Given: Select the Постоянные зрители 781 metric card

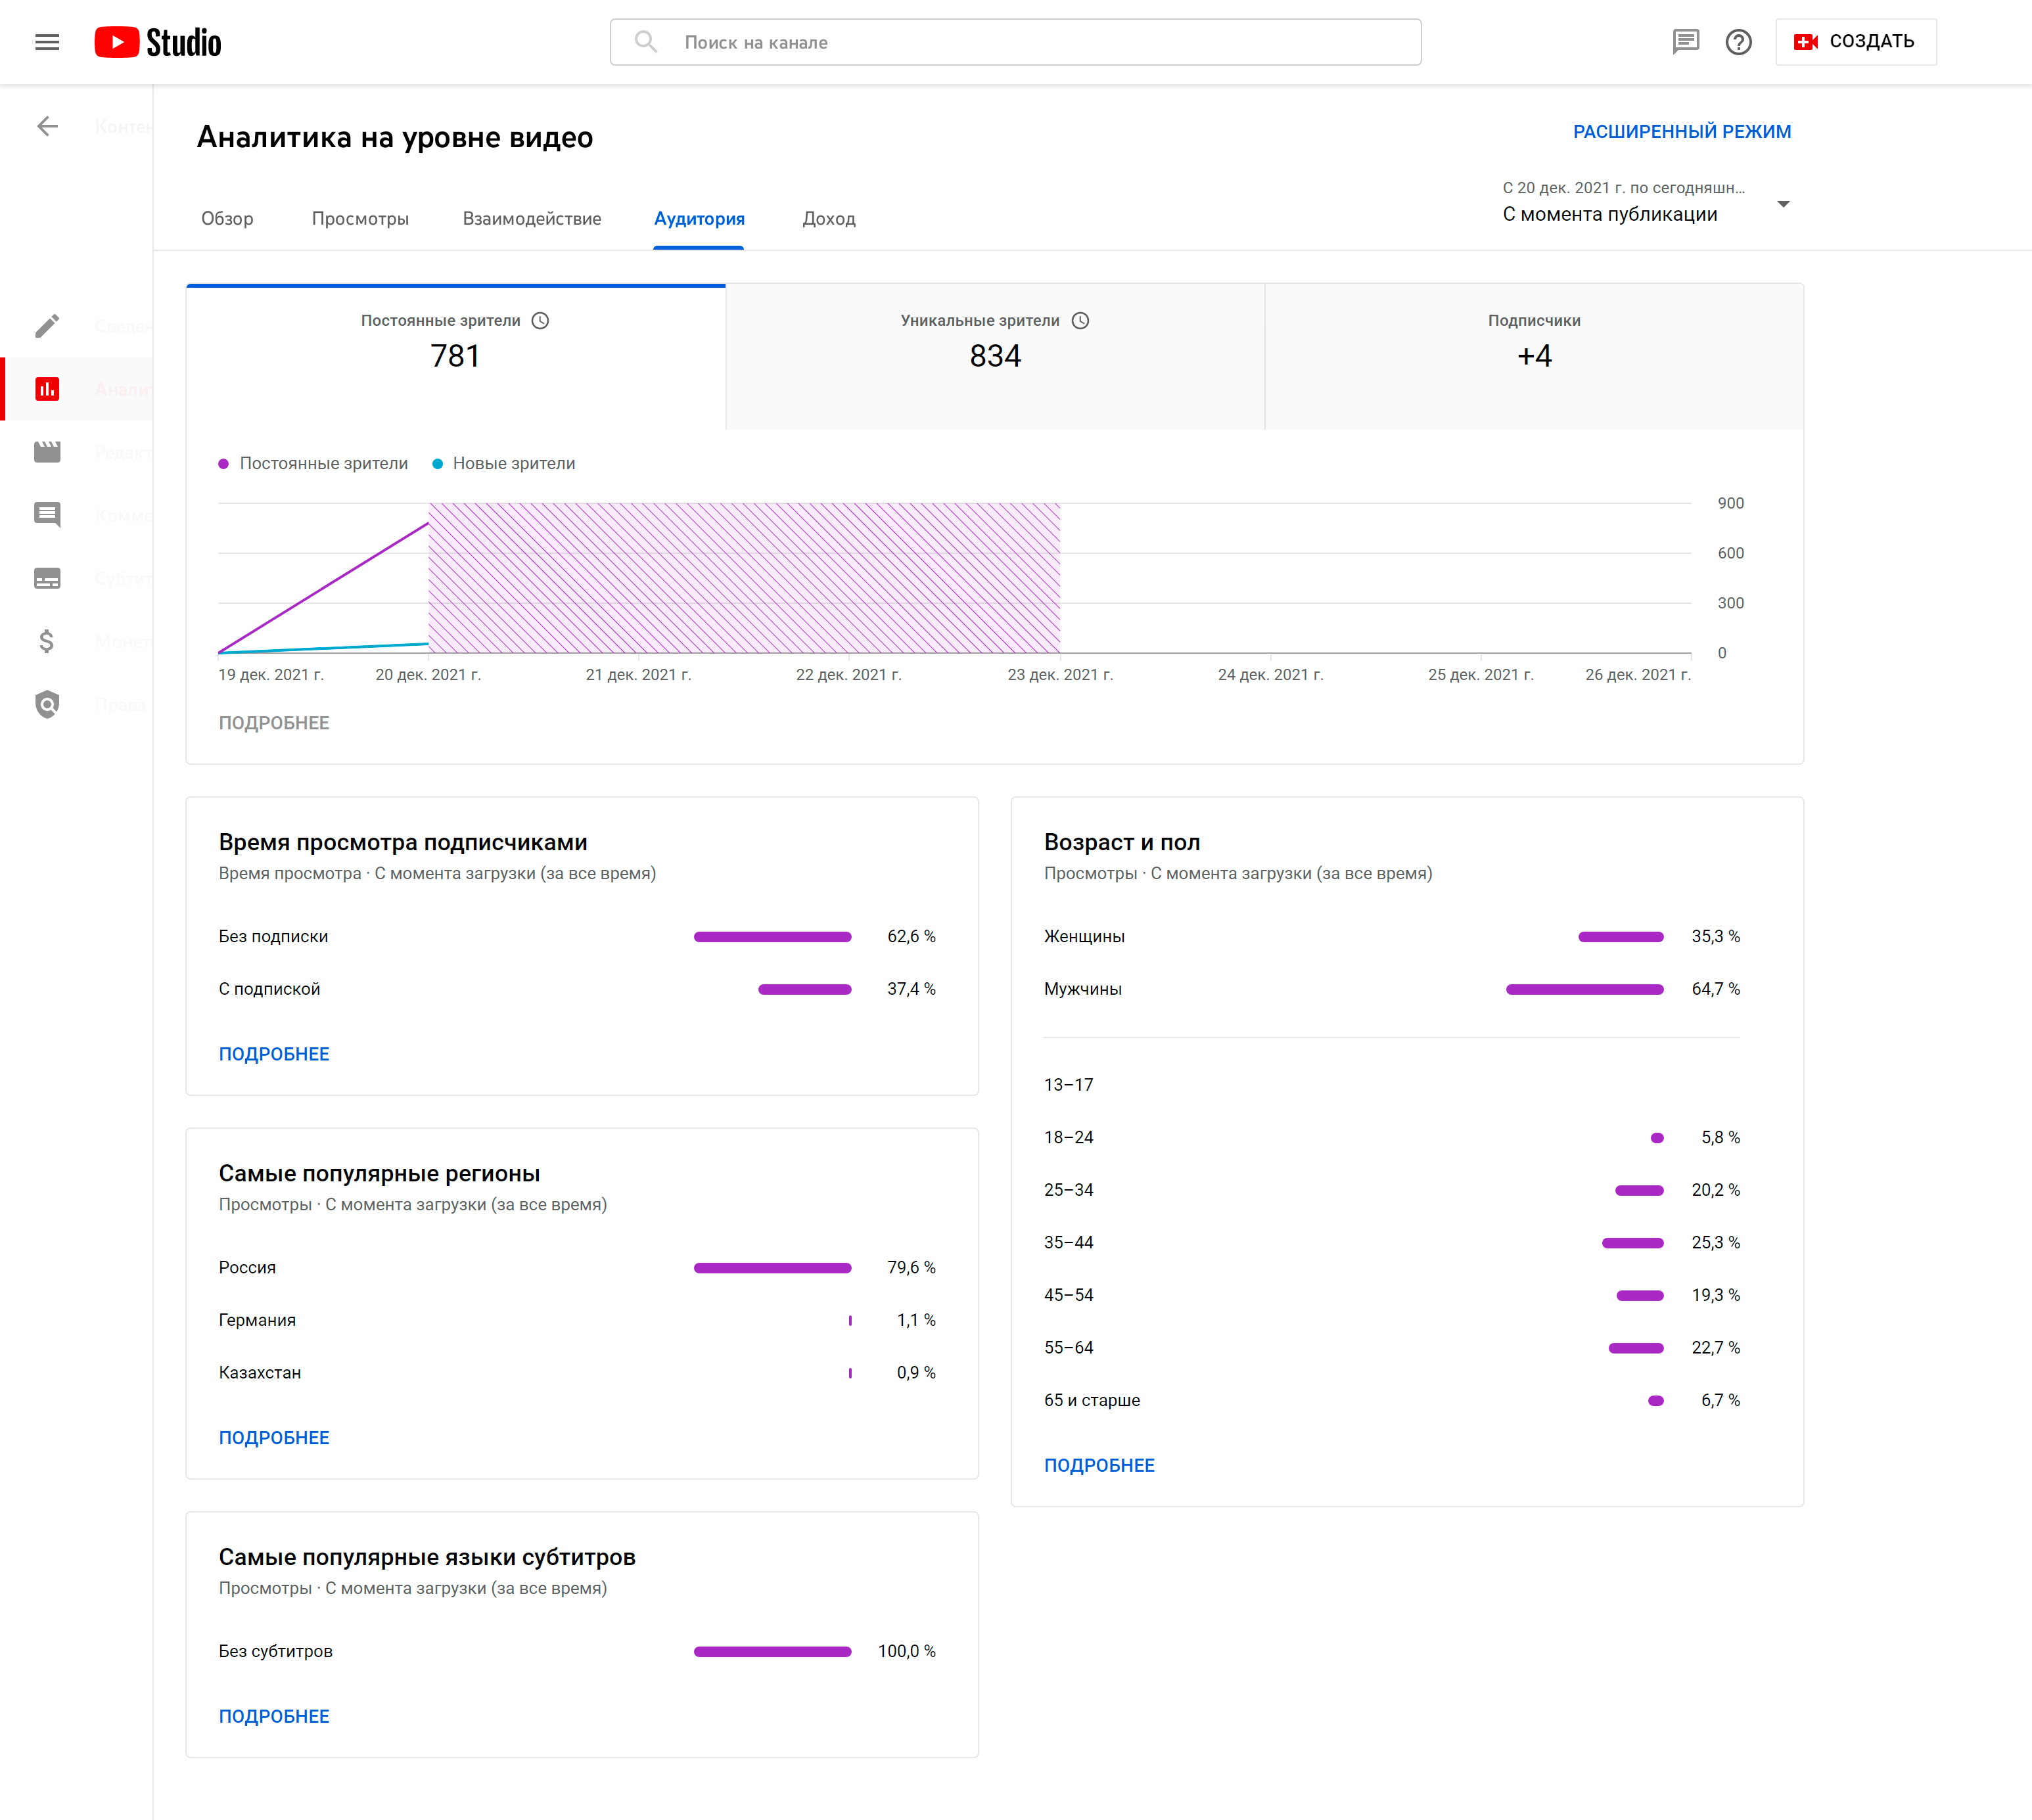Looking at the screenshot, I should click(x=456, y=357).
